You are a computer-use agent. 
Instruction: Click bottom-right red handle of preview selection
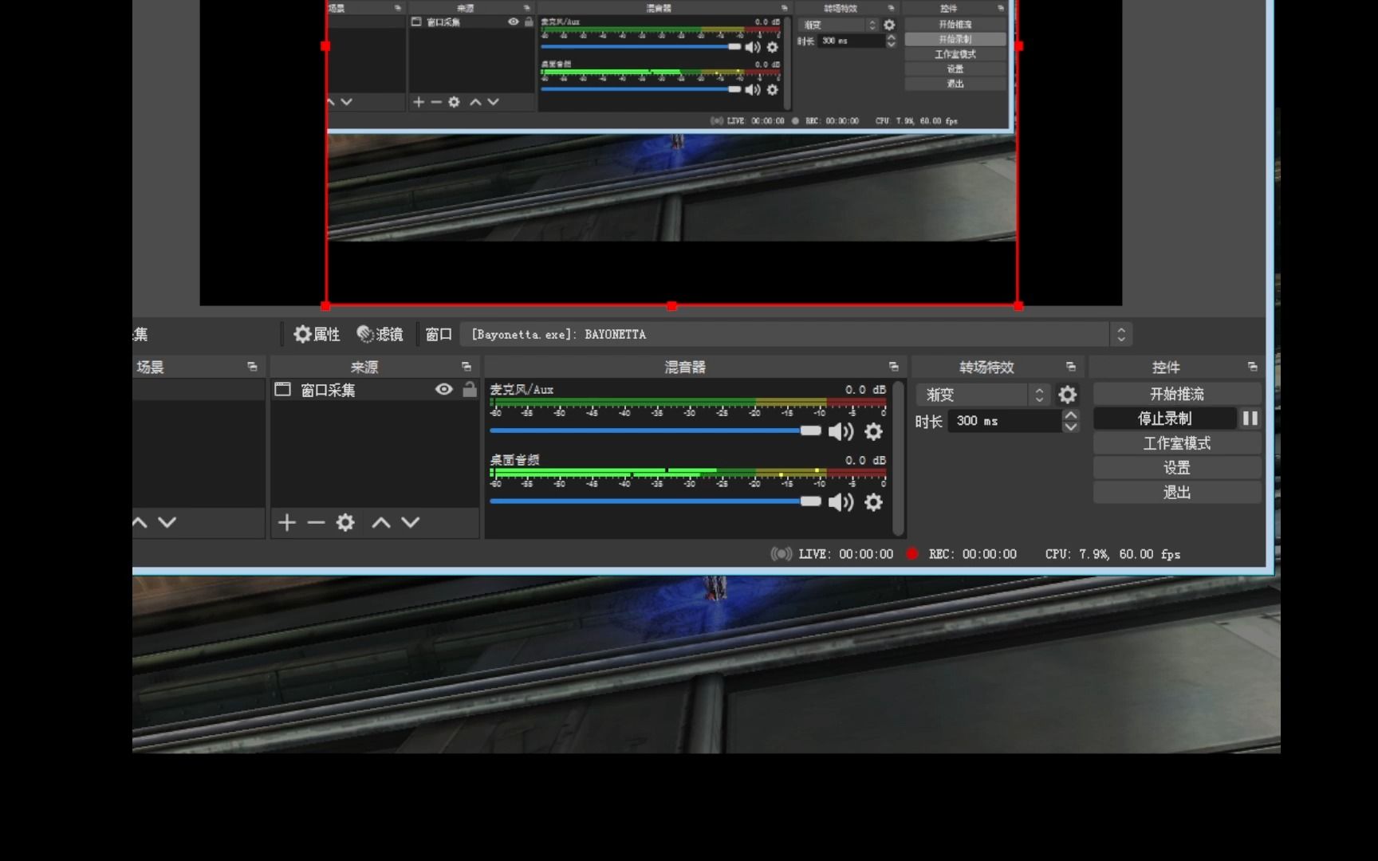[1018, 306]
